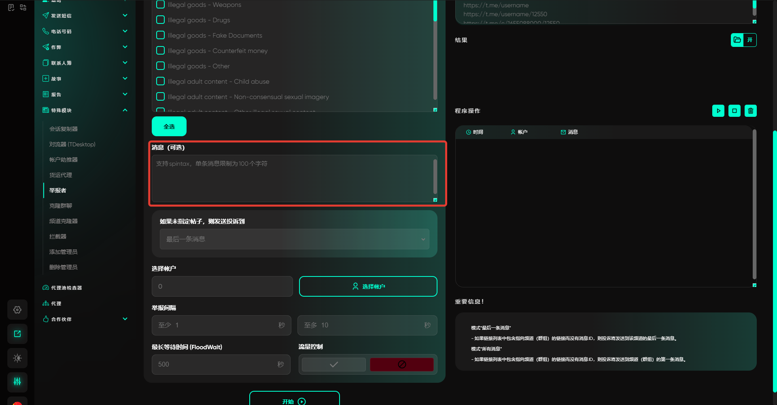
Task: Open 代理池检查器 from the sidebar
Action: (66, 288)
